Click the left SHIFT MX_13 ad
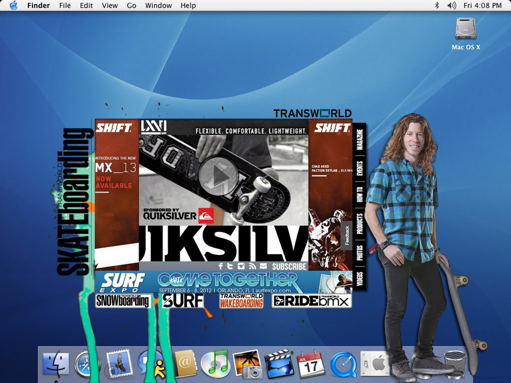This screenshot has height=383, width=511. point(117,195)
